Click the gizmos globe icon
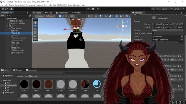Viewport: 186px width, 104px height. pyautogui.click(x=127, y=16)
